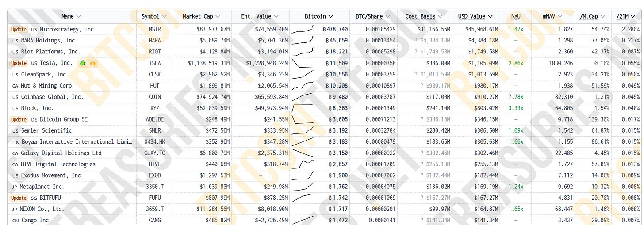This screenshot has height=225, width=644.
Task: Sort by Market Cap column header
Action: 201,16
